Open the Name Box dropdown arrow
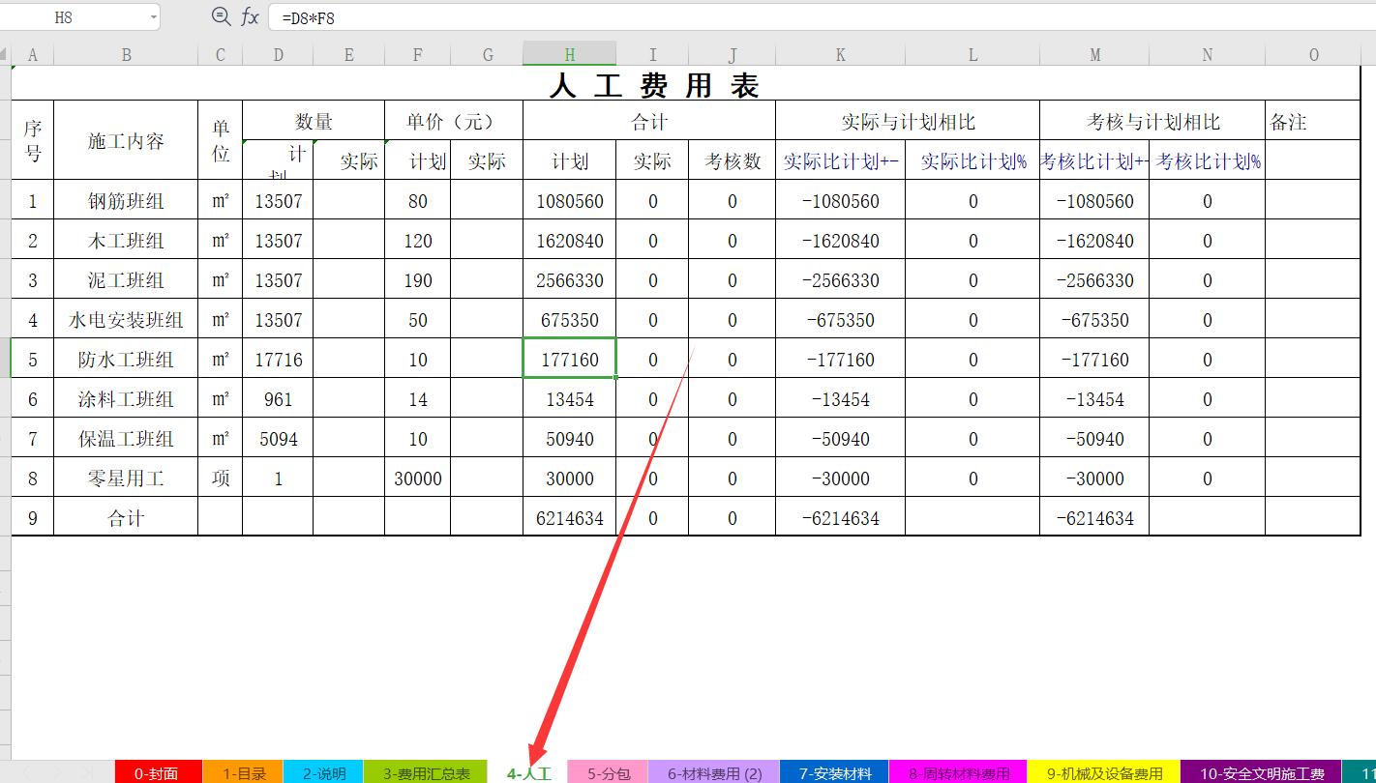The image size is (1376, 783). pyautogui.click(x=152, y=16)
